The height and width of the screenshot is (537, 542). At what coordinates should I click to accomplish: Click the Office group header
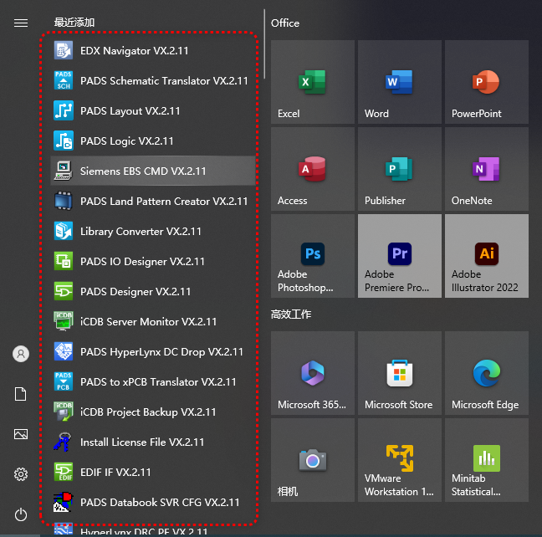coord(285,23)
